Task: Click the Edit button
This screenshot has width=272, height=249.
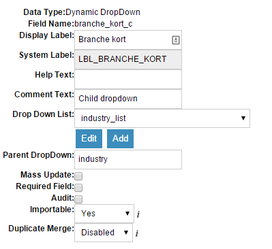Action: [x=89, y=139]
